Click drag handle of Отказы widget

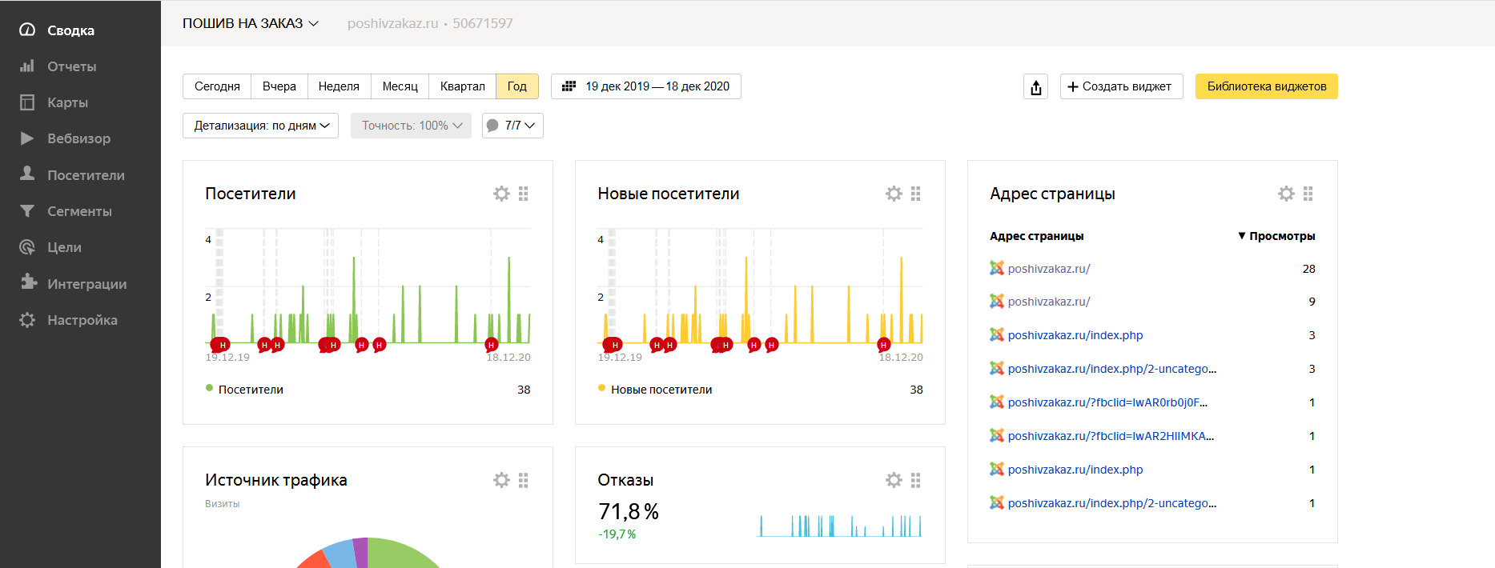point(916,480)
